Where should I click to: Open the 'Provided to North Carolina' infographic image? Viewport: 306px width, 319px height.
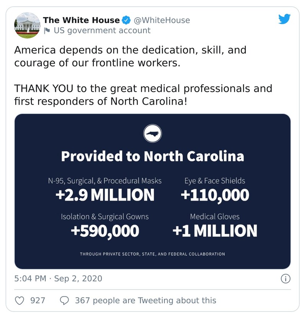(x=153, y=156)
